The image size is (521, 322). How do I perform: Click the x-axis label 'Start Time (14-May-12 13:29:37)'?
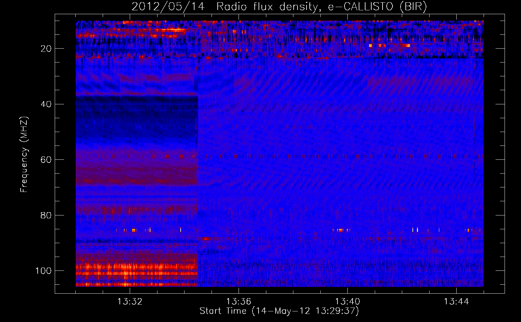click(x=279, y=311)
